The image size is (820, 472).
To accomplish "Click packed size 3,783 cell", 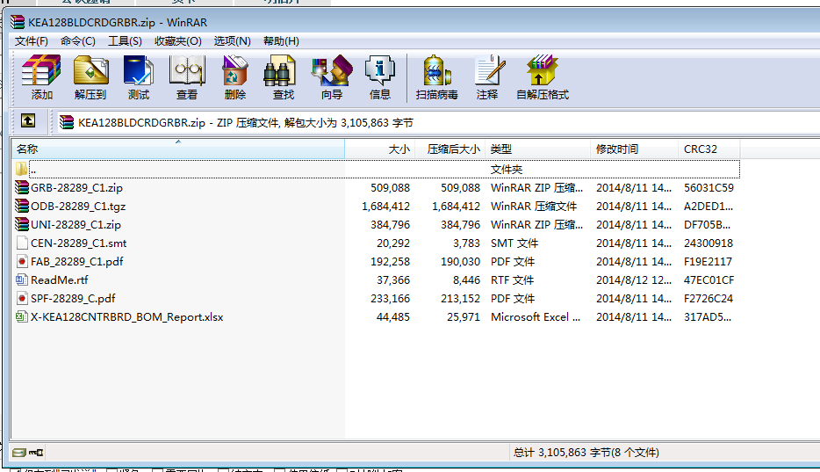I will (x=466, y=243).
